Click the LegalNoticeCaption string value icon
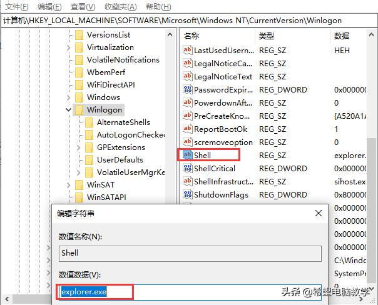 [188, 63]
